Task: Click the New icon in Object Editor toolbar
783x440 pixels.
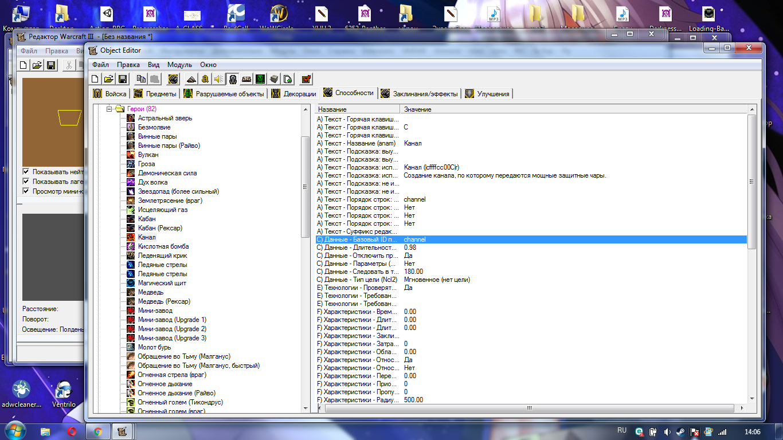Action: point(96,79)
